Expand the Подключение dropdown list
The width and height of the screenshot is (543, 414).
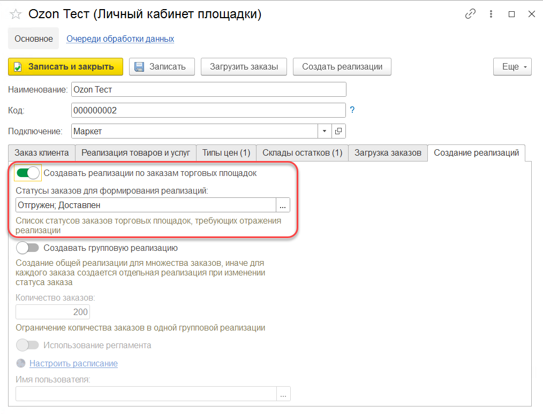(x=325, y=131)
